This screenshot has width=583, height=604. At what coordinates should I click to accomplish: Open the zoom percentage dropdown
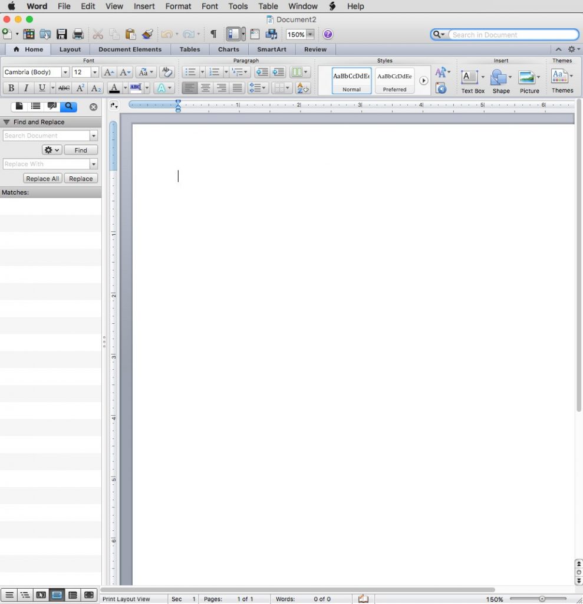(x=310, y=35)
